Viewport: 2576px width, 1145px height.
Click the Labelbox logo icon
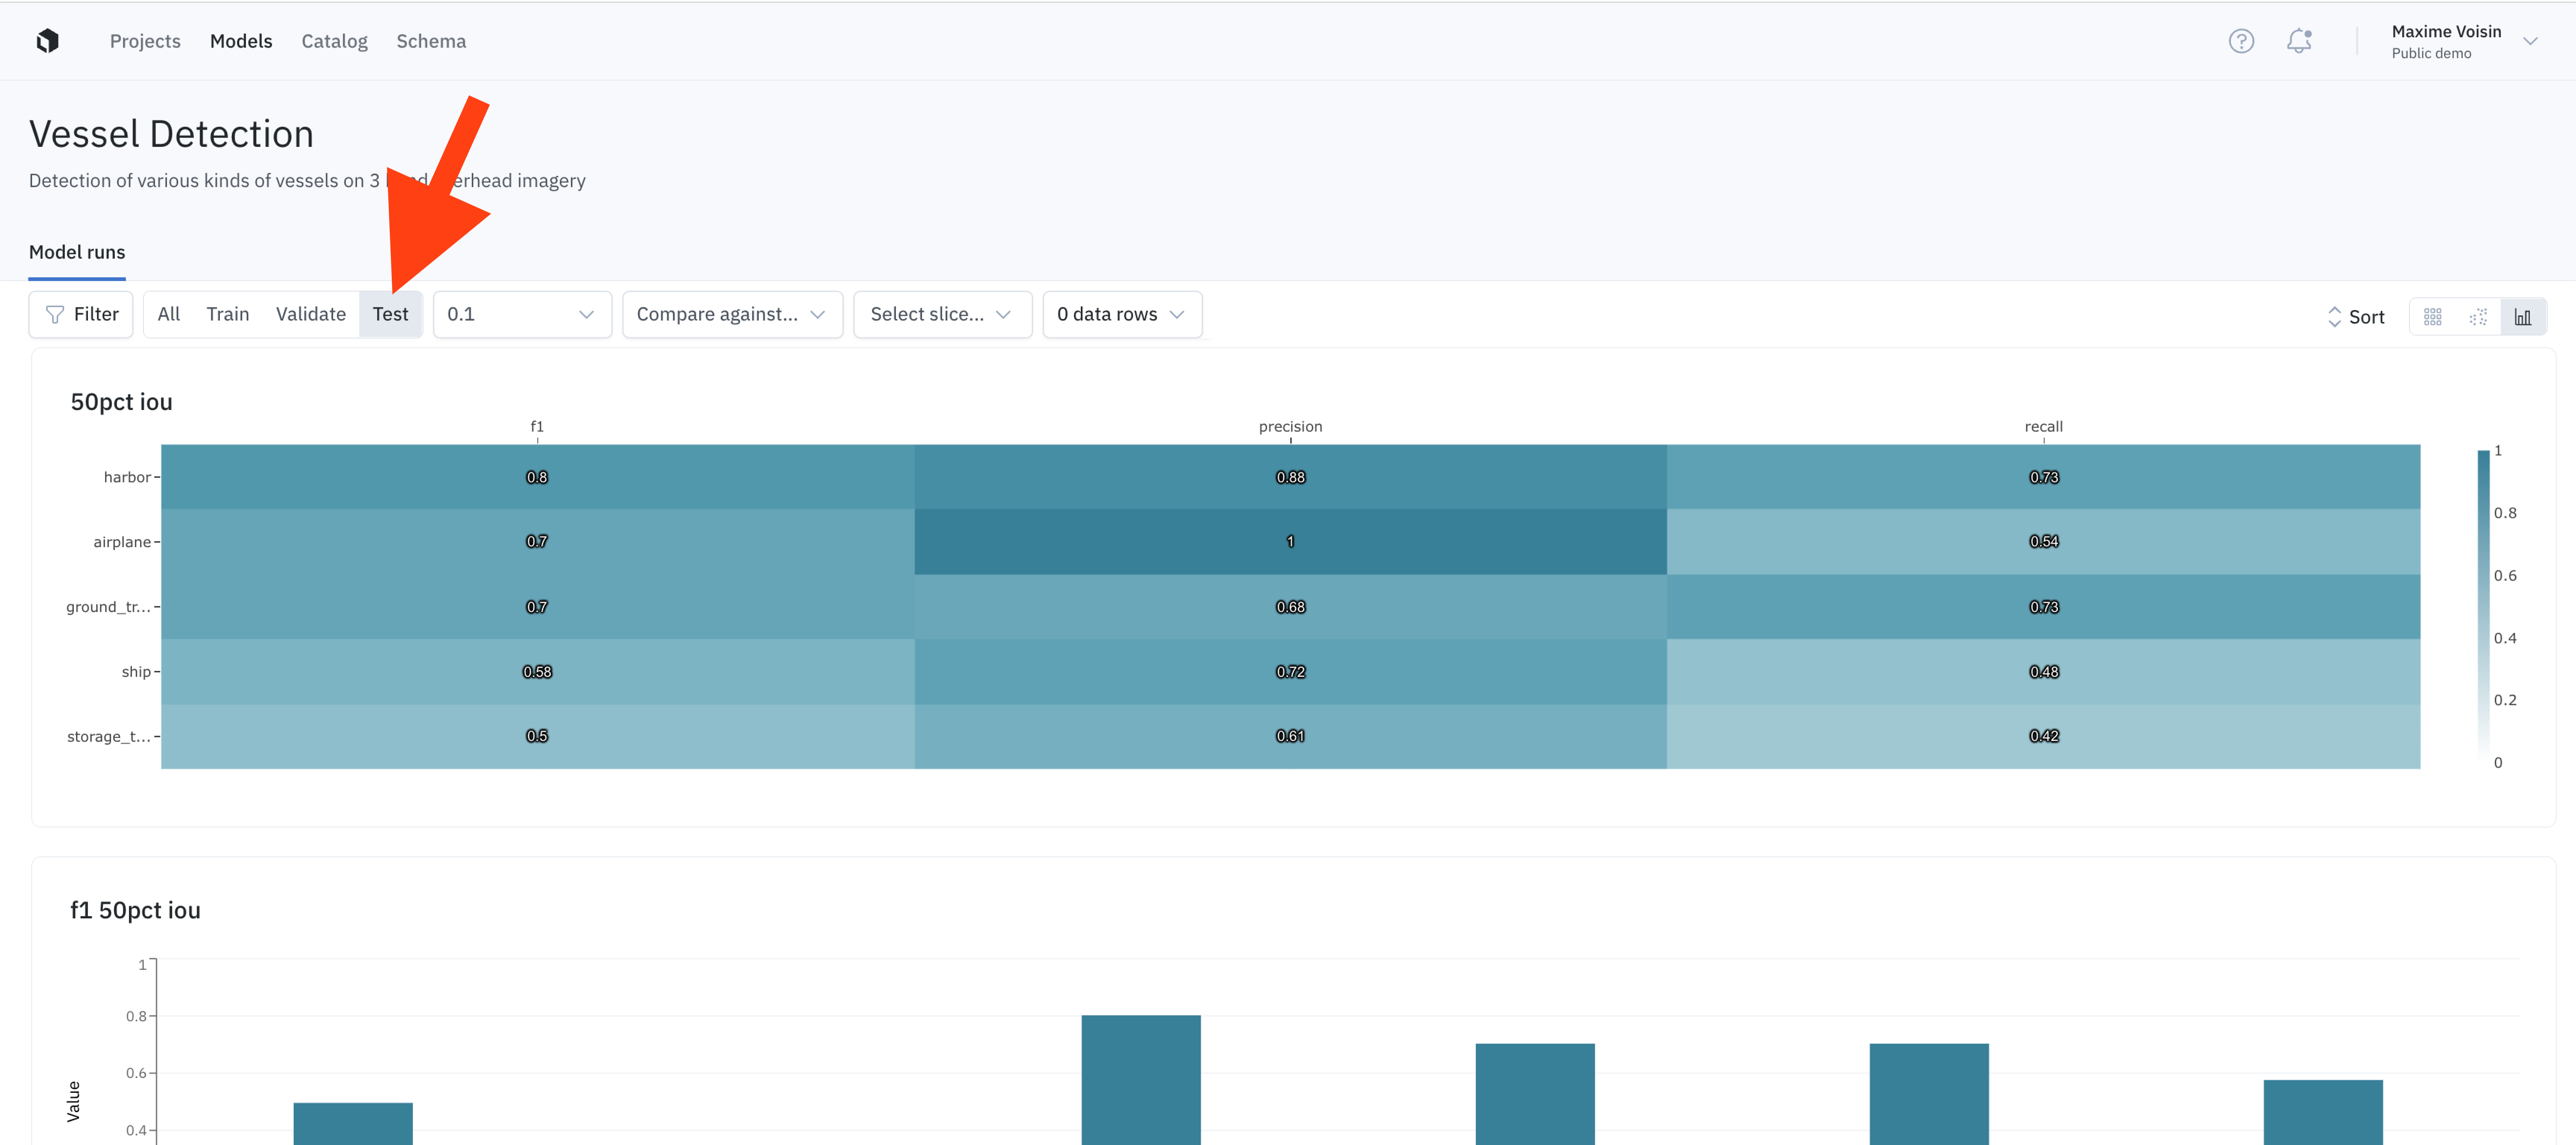click(47, 41)
